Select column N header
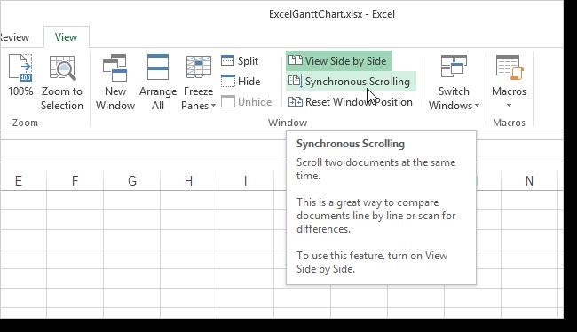The width and height of the screenshot is (577, 332). [x=529, y=181]
